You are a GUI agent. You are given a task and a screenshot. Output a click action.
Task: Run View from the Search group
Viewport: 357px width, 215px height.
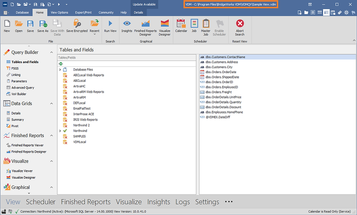click(x=110, y=26)
